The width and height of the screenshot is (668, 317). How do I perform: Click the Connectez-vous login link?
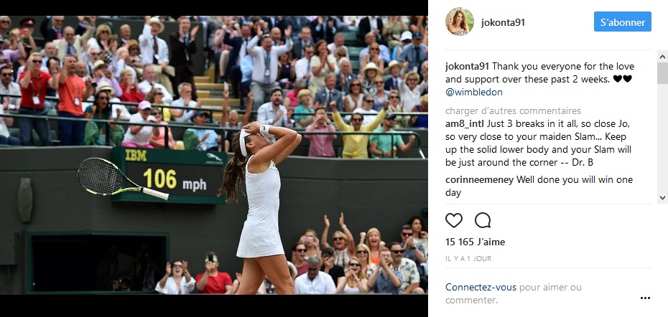click(x=481, y=287)
